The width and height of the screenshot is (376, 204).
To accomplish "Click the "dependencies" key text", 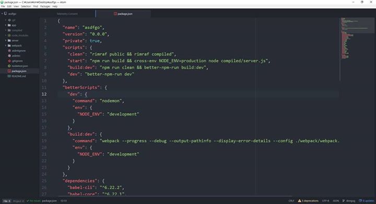I will pyautogui.click(x=80, y=180).
